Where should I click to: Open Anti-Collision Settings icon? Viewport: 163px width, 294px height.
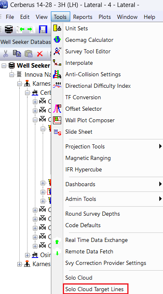pos(57,74)
